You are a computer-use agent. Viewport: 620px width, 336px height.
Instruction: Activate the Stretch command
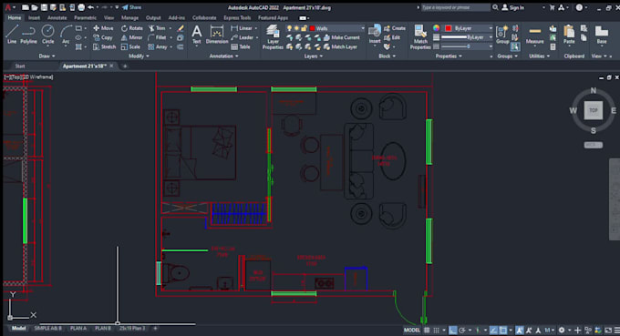[104, 46]
